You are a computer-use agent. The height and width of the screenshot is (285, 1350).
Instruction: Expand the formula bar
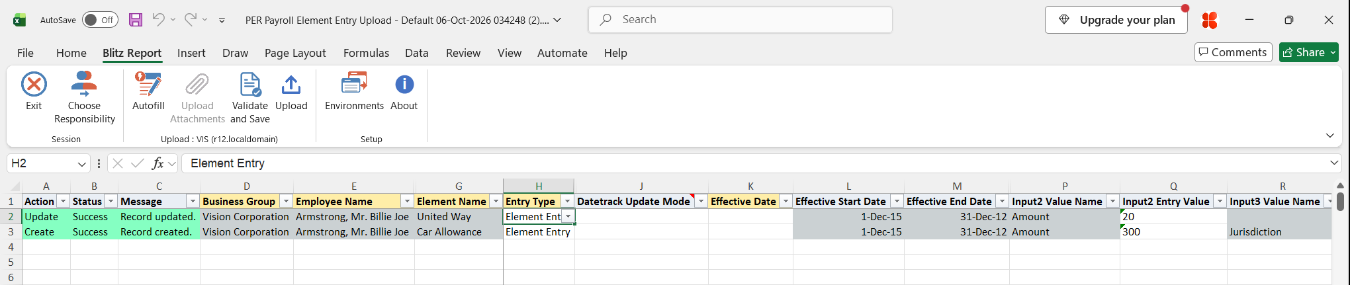(1334, 163)
